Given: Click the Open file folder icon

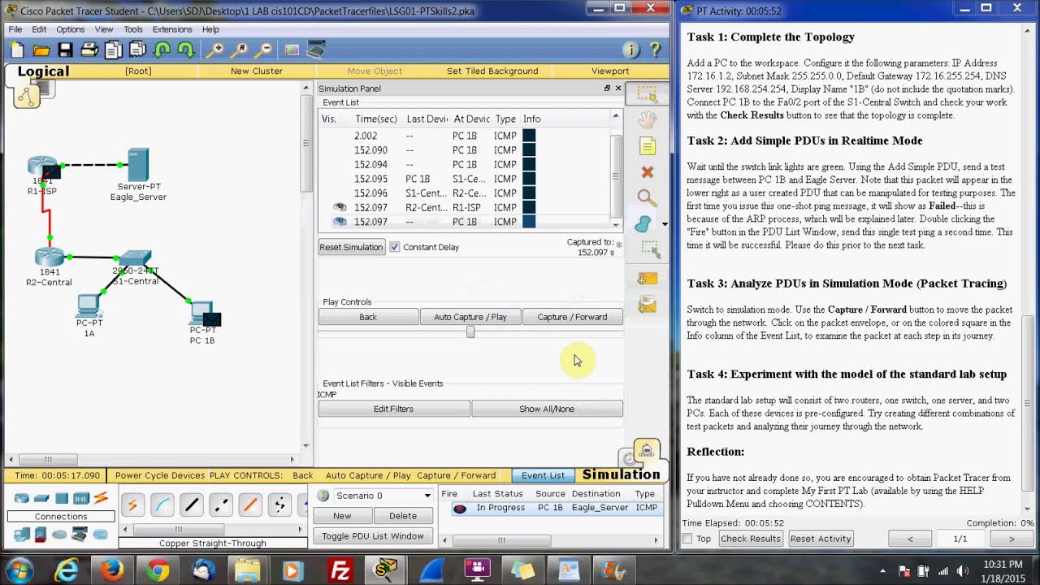Looking at the screenshot, I should [x=41, y=50].
